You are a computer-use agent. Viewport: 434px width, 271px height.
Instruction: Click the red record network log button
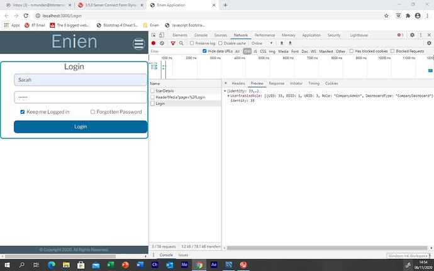coord(153,43)
